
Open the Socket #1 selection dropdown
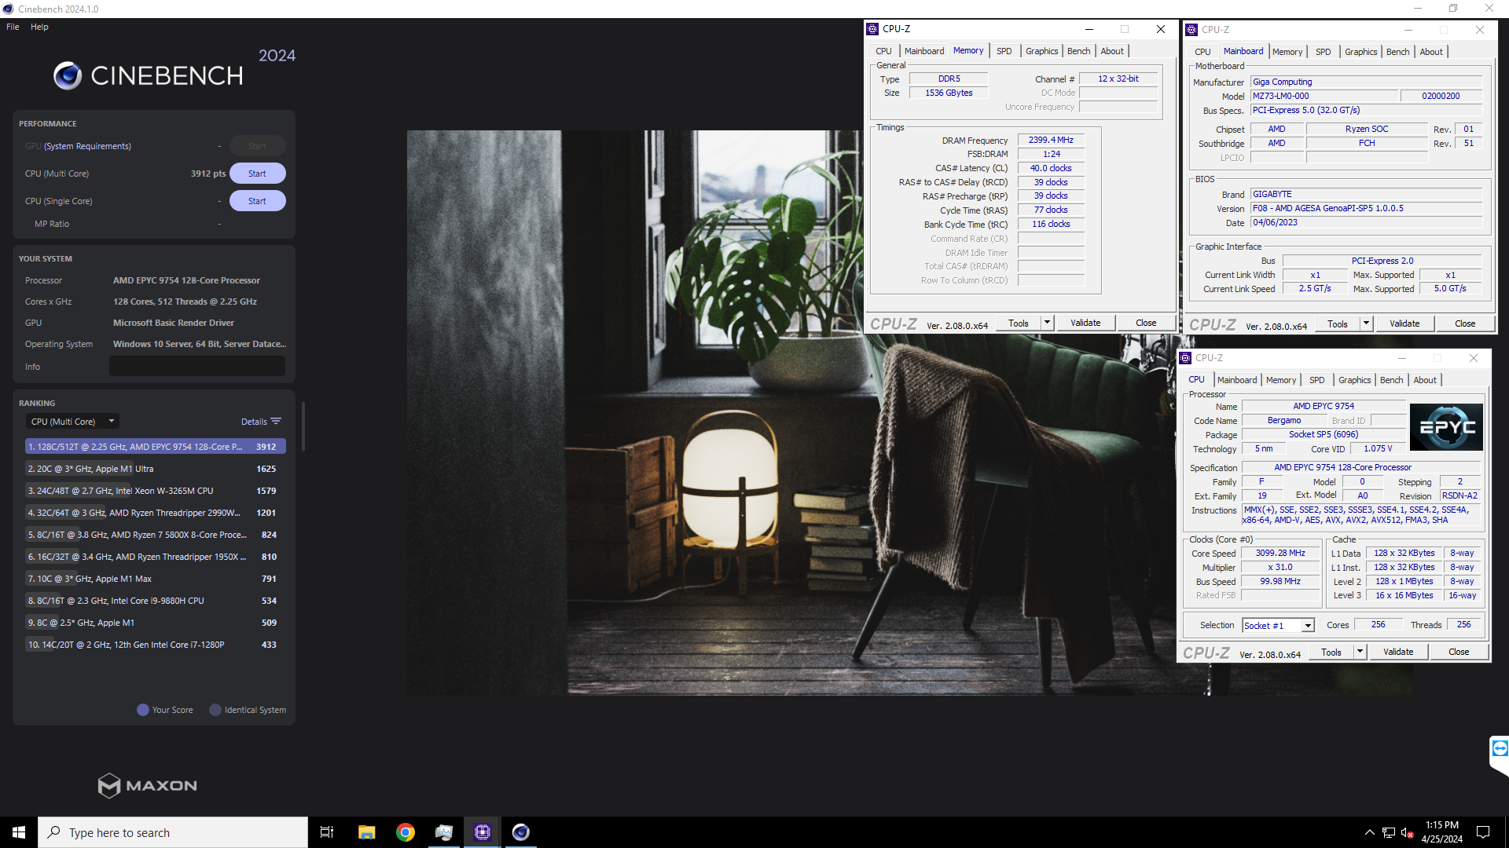(1278, 626)
